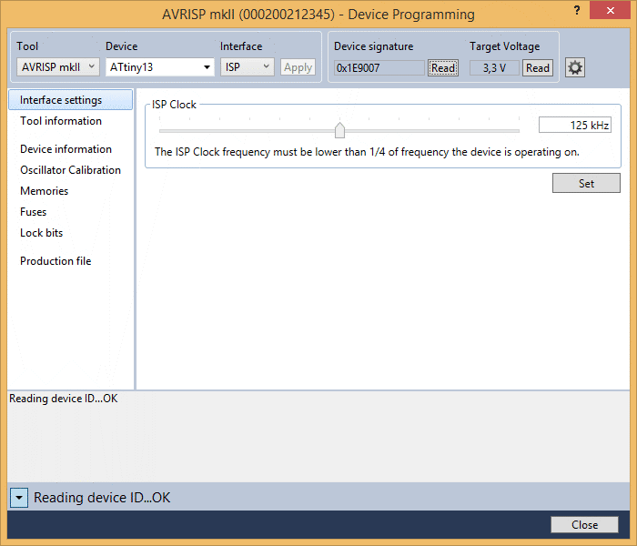Open Oscillator Calibration section

click(70, 170)
